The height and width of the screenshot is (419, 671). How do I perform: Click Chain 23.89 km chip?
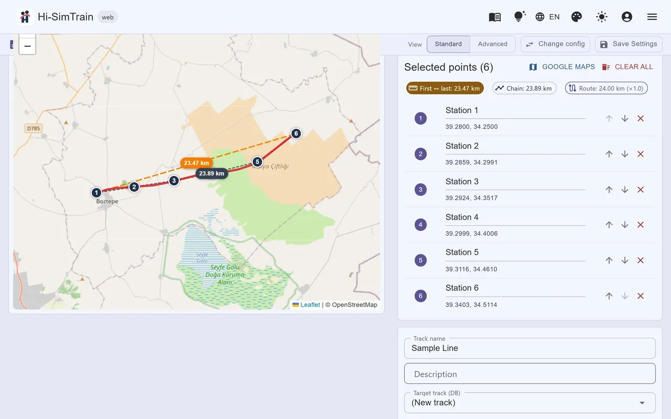pyautogui.click(x=524, y=89)
